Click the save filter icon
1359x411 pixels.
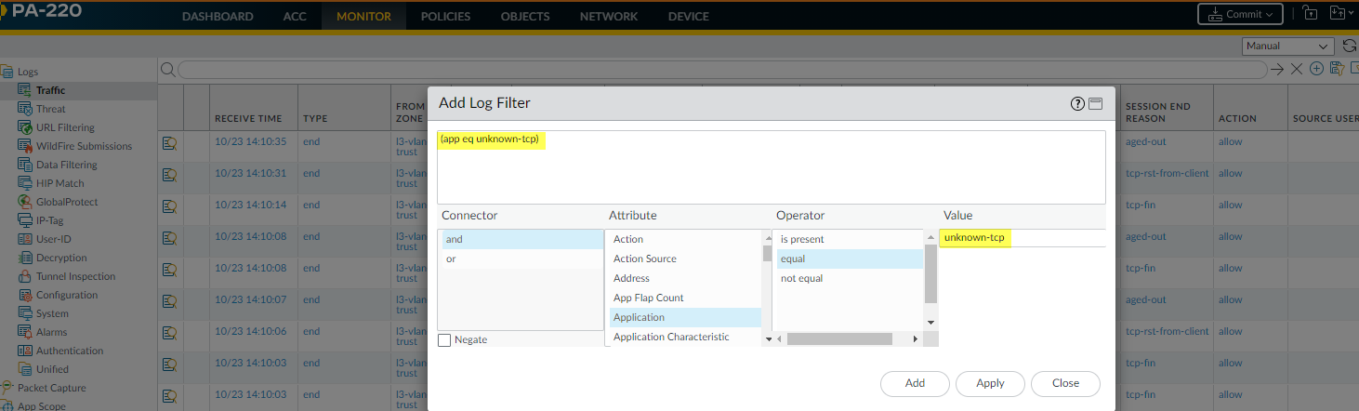[x=1336, y=69]
